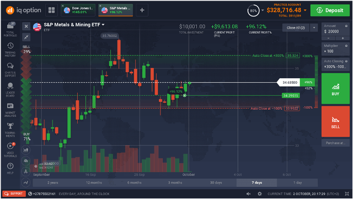This screenshot has height=199, width=353.
Task: Click the red SELL button
Action: (335, 122)
